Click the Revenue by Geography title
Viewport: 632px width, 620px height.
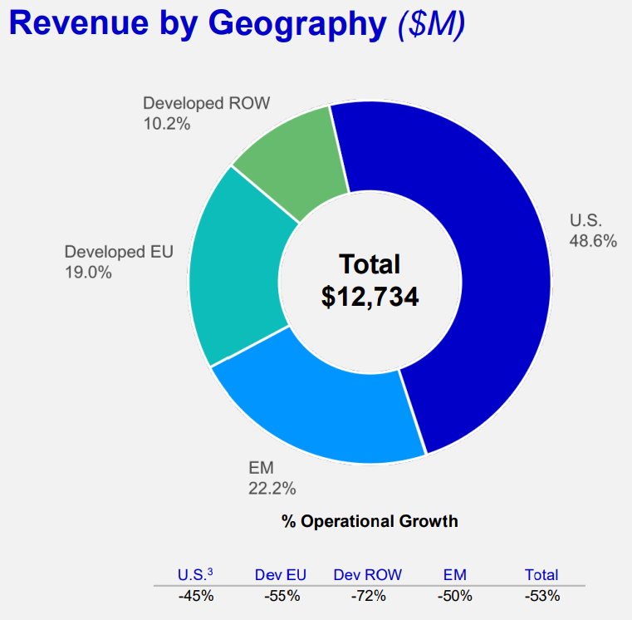coord(198,23)
